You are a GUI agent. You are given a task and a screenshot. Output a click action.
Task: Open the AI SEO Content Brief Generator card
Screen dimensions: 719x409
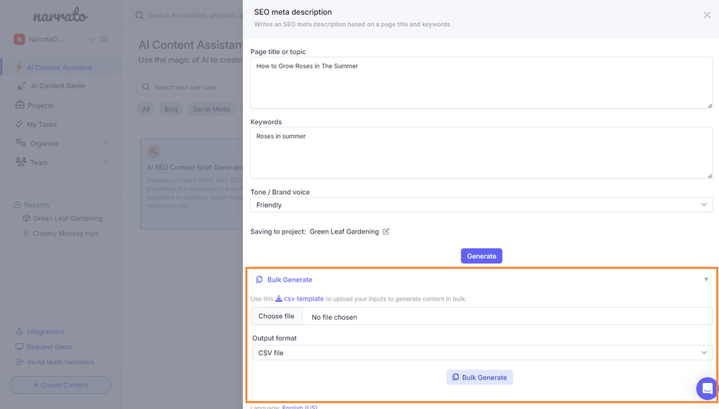pos(192,183)
